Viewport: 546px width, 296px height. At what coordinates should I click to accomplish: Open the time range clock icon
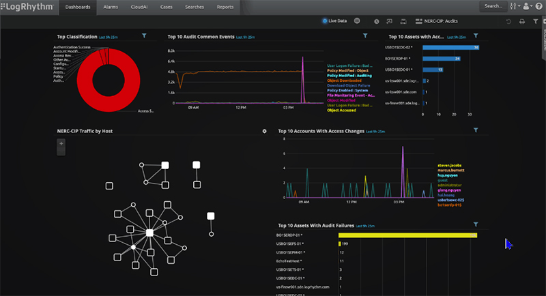[x=377, y=21]
